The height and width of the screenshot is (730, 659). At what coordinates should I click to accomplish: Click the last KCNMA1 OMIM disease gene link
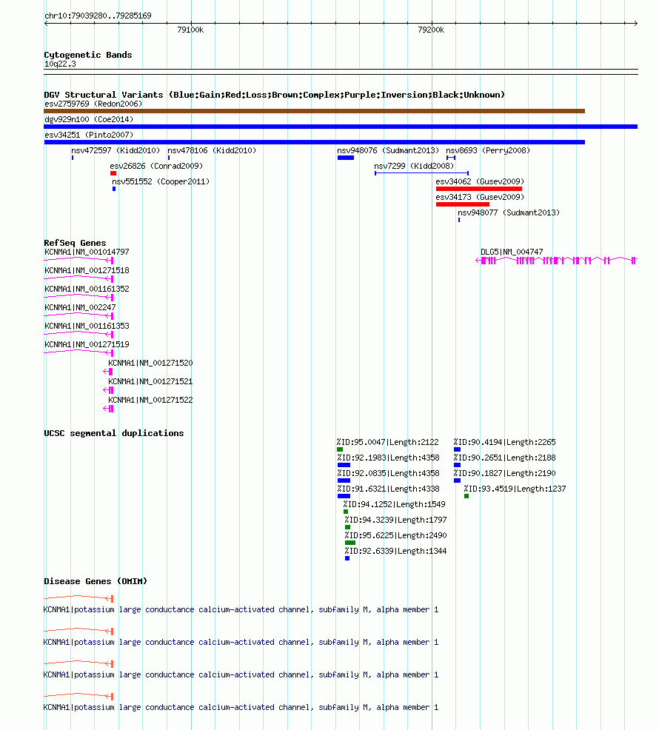click(x=241, y=708)
